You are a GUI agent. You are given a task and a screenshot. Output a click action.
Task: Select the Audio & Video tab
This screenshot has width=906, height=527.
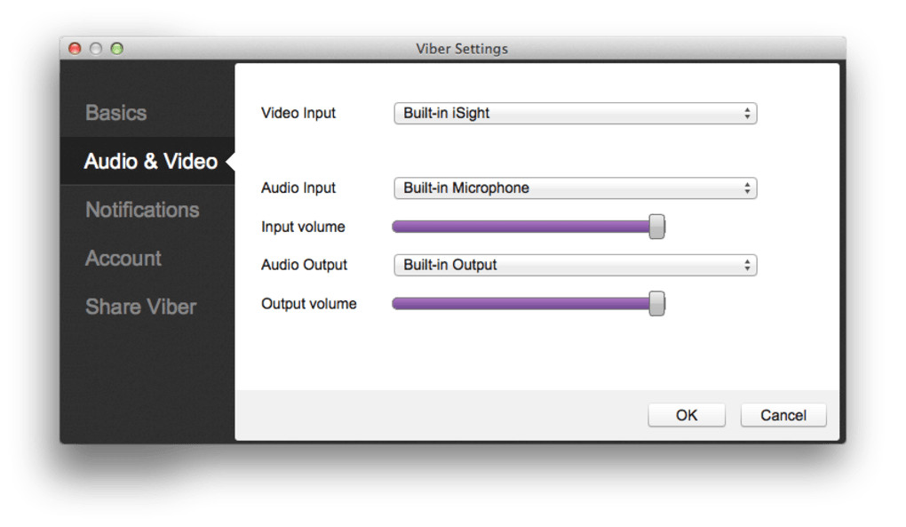pos(150,162)
